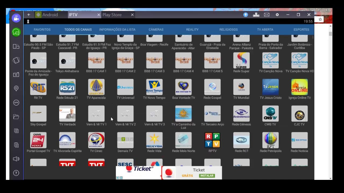Open TV Alvorada Espírita channel
Screen dimensions: 344x193
point(67,140)
